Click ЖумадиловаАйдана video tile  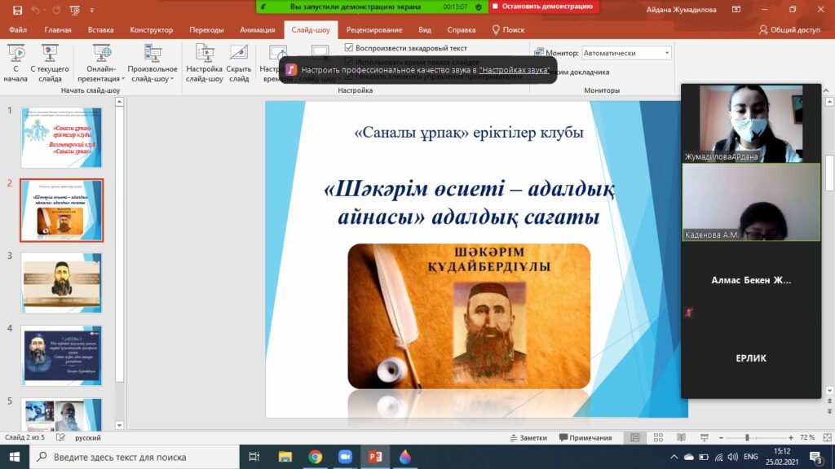[x=751, y=123]
